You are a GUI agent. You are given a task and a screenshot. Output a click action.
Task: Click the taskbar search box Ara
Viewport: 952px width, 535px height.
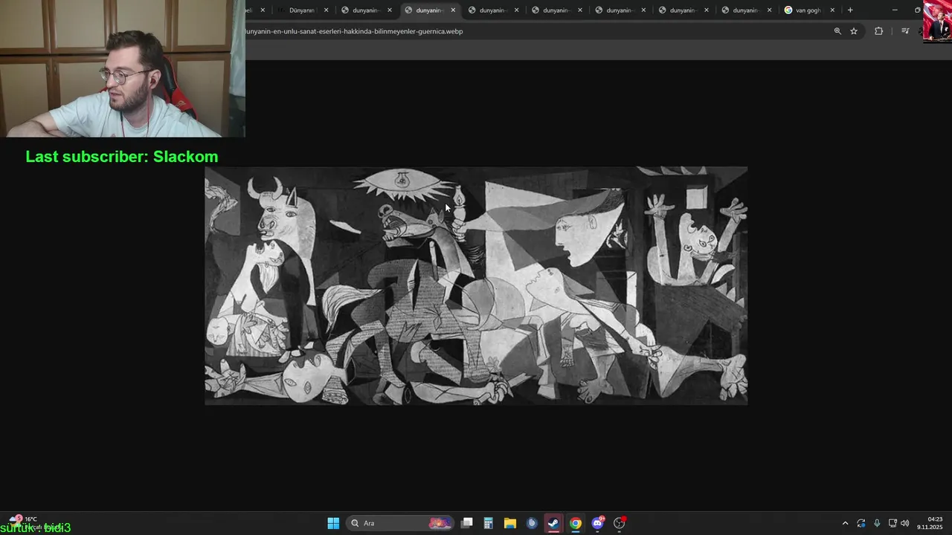[402, 523]
